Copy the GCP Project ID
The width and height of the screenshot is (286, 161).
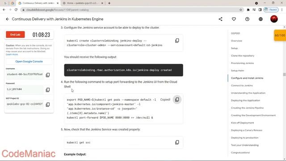(x=48, y=104)
